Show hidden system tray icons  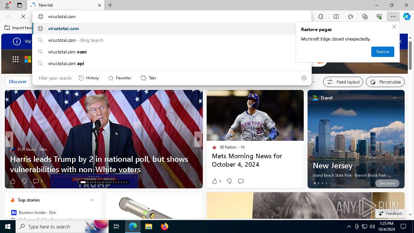coord(349,227)
